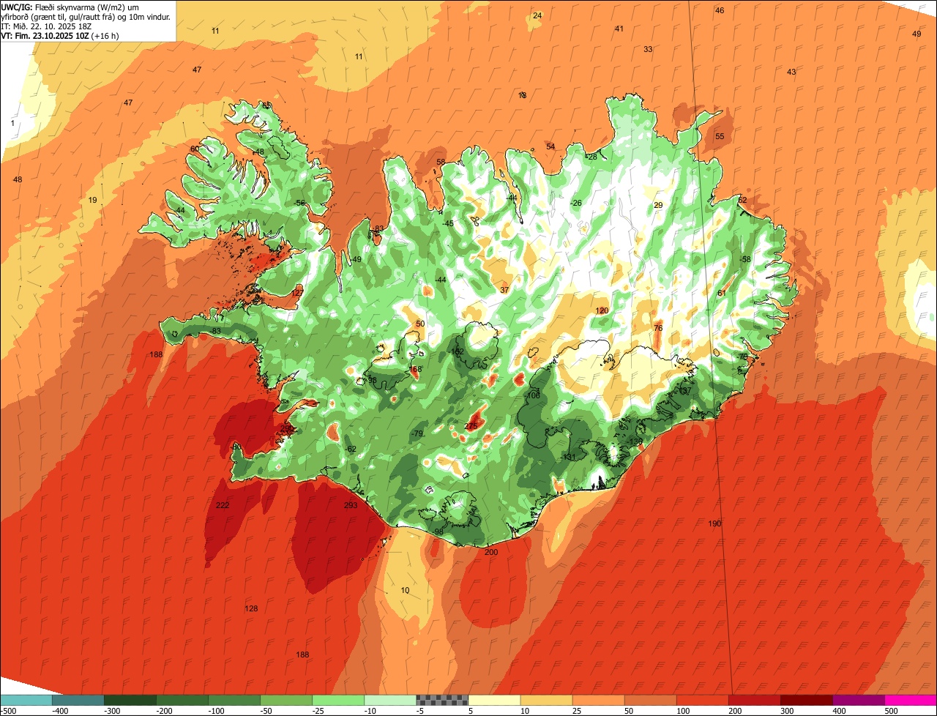Click the map value "19" west of the Westfjords
This screenshot has width=937, height=716.
(x=92, y=200)
